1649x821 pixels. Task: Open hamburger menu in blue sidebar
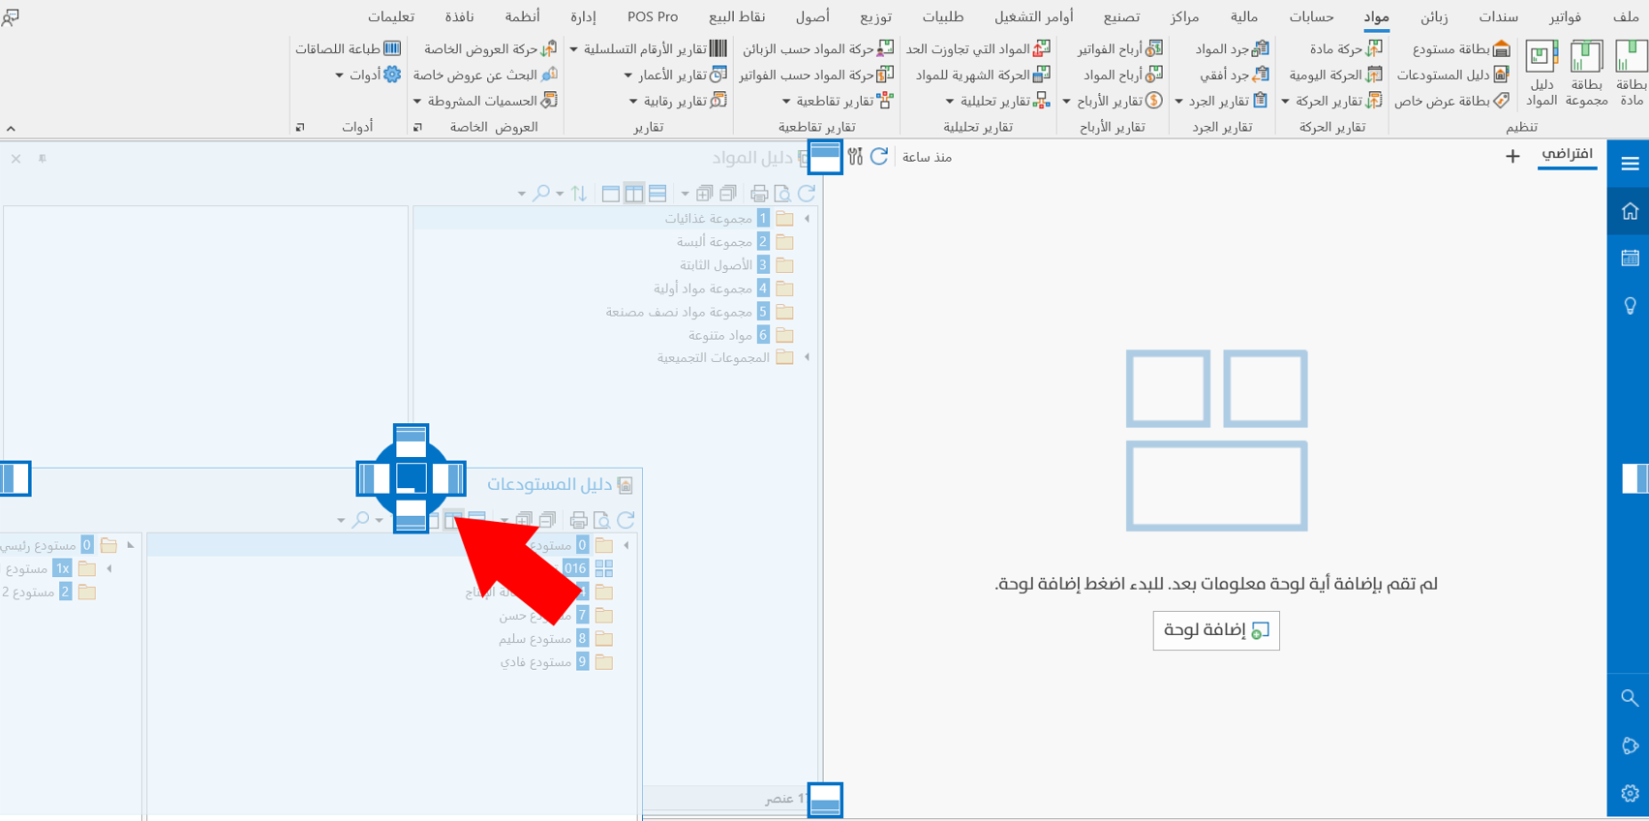point(1630,164)
